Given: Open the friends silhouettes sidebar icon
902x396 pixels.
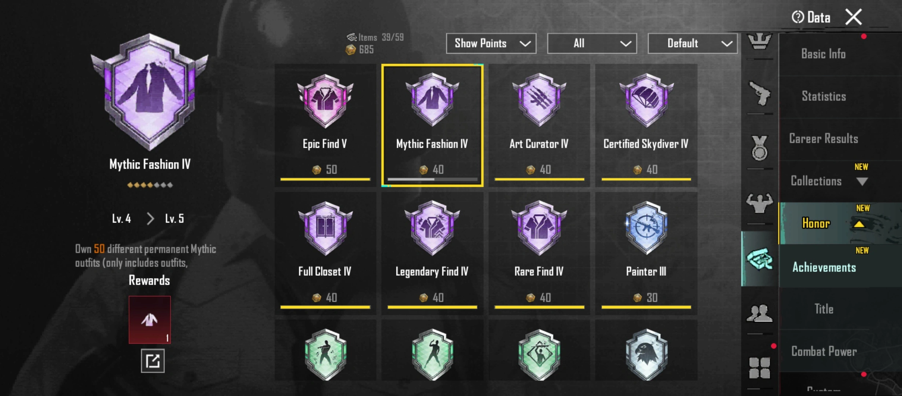Looking at the screenshot, I should pos(759,313).
